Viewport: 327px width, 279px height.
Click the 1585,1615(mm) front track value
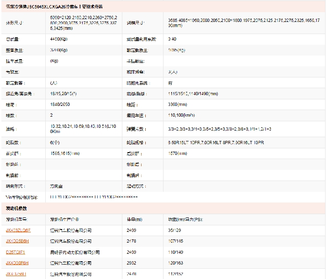[64, 153]
